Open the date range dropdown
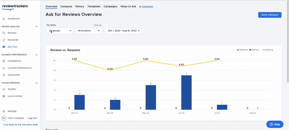Viewport: 289px width, 130px height. (123, 31)
